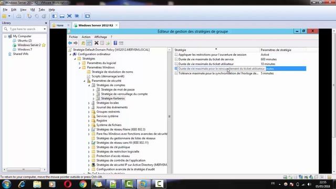Screen dimensions: 336x189
Task: Select Windows Server 2012 R2 tab
Action: 96,25
